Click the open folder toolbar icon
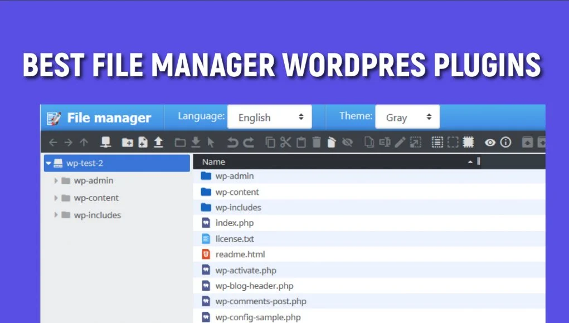The width and height of the screenshot is (569, 323). pyautogui.click(x=180, y=143)
